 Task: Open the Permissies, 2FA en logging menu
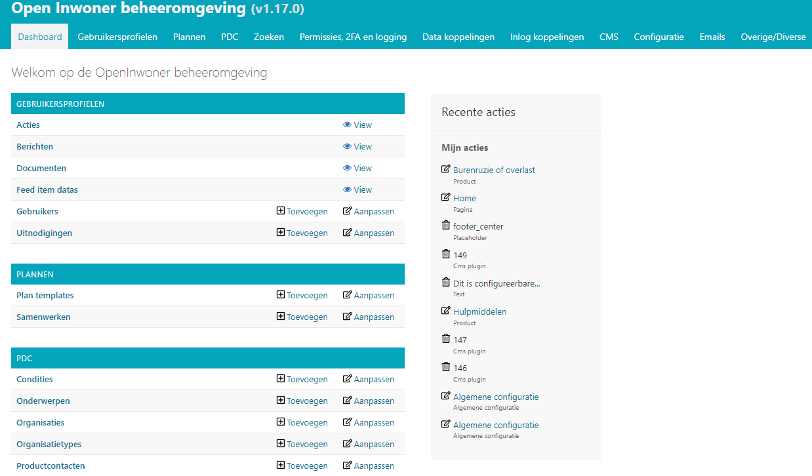click(x=353, y=37)
